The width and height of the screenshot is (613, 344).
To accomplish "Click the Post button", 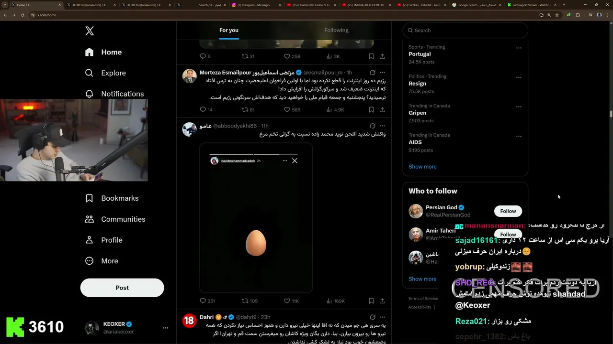I will point(122,288).
